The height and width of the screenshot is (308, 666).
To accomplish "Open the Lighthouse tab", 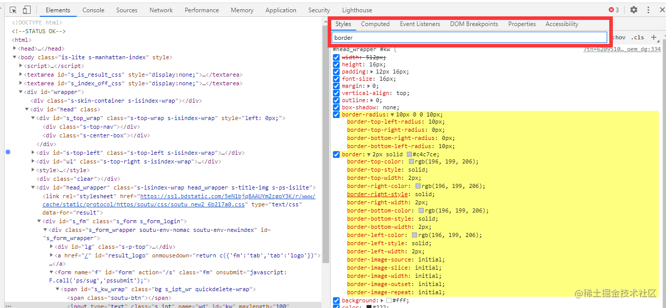I will coord(357,10).
